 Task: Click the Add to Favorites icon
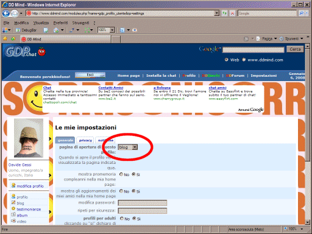pos(13,38)
